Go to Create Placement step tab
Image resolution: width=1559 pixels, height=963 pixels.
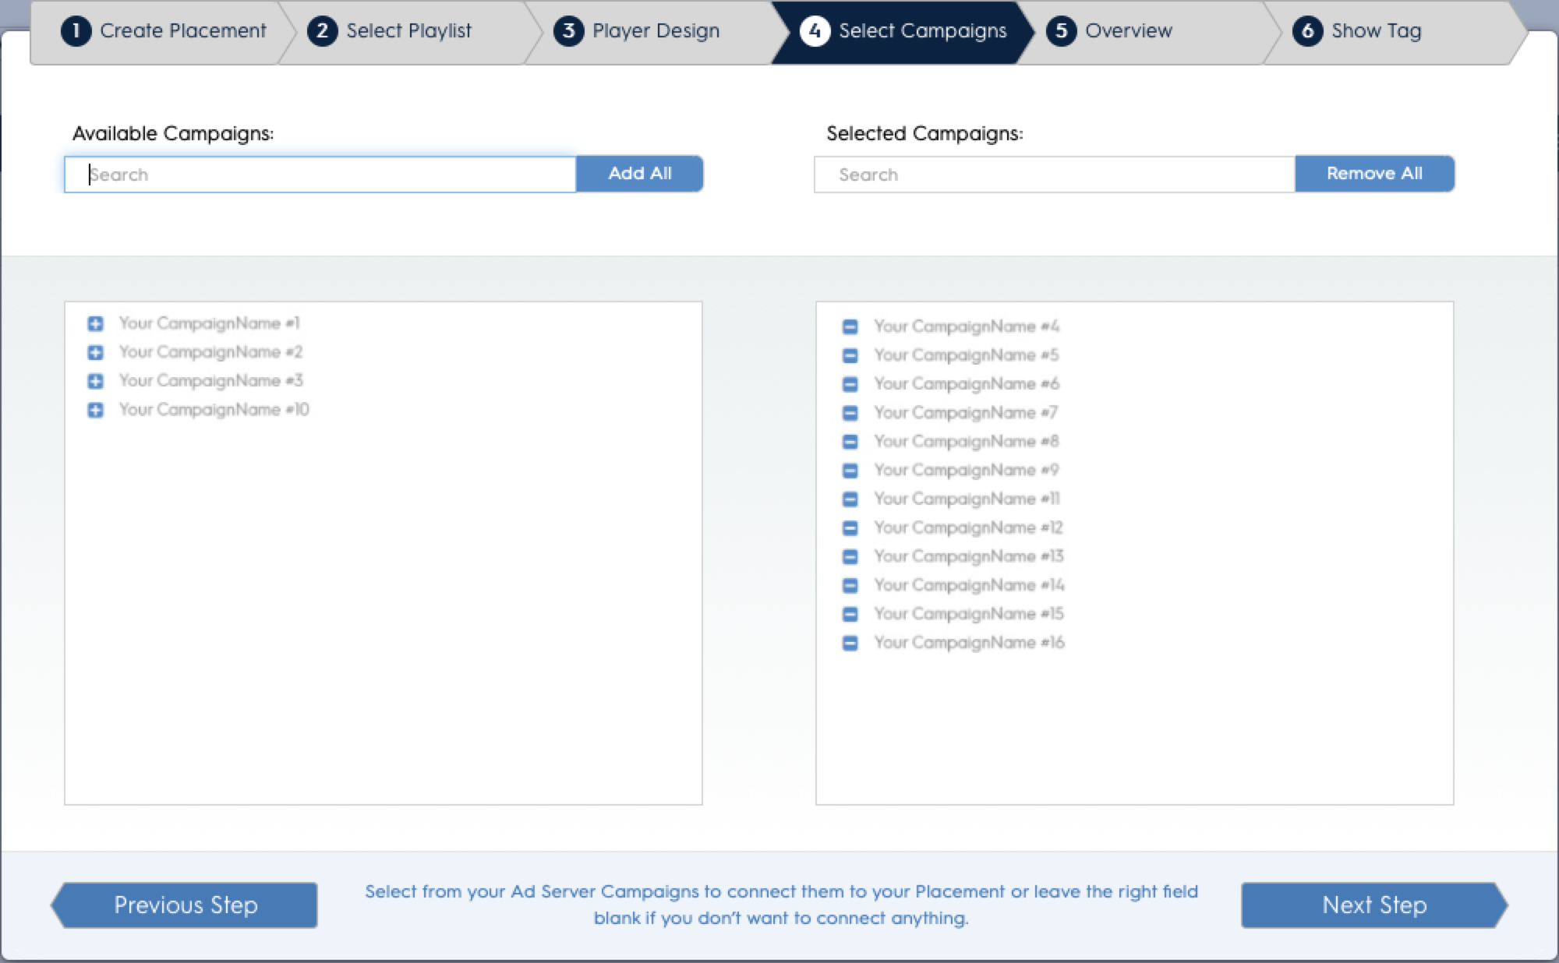coord(164,31)
